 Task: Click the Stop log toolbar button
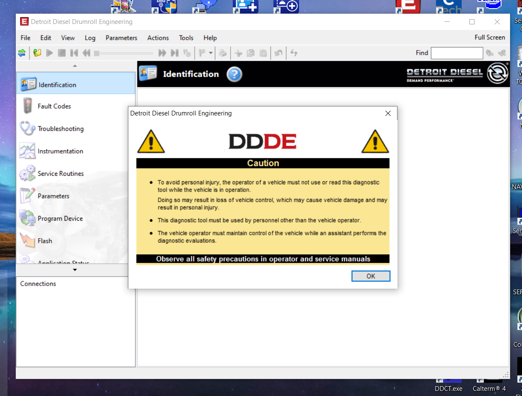[x=62, y=53]
